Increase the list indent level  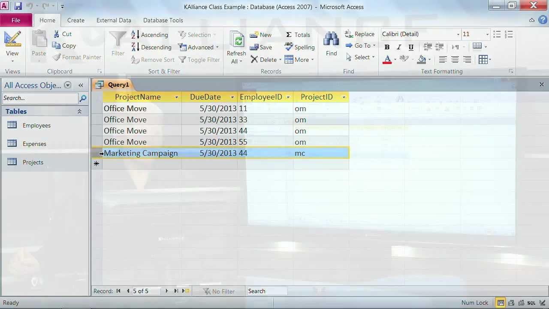[439, 47]
